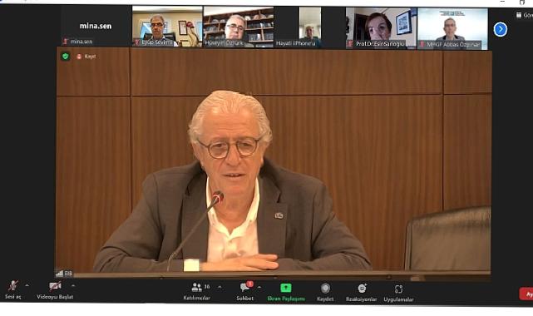The height and width of the screenshot is (316, 533).
Task: Start camera with Videoyu Başlat icon
Action: 55,290
